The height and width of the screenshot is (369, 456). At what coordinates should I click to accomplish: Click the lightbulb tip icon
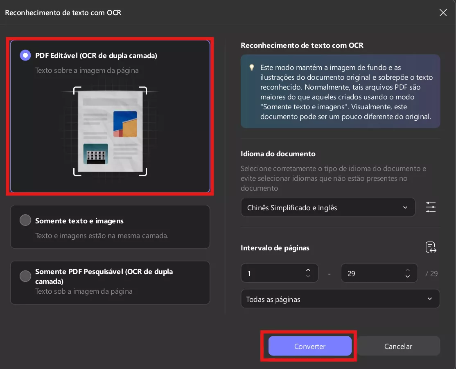coord(251,67)
